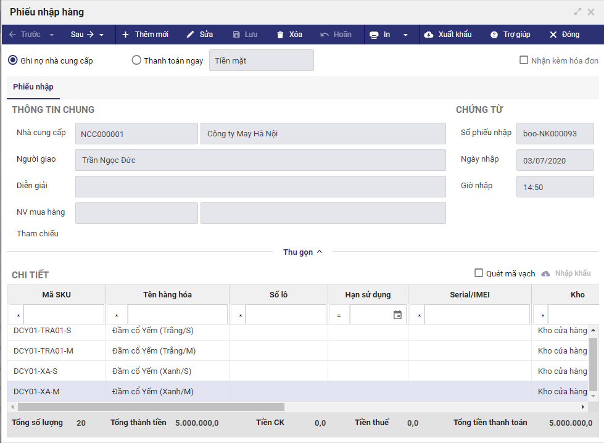Open Hạn sử dụng equals operator button
Image resolution: width=604 pixels, height=443 pixels.
click(339, 315)
